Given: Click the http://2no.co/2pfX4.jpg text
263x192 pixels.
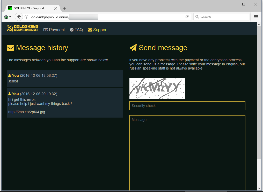Looking at the screenshot, I should pos(27,112).
